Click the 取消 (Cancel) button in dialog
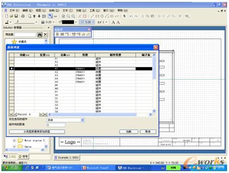This screenshot has height=173, width=229. 148,132
